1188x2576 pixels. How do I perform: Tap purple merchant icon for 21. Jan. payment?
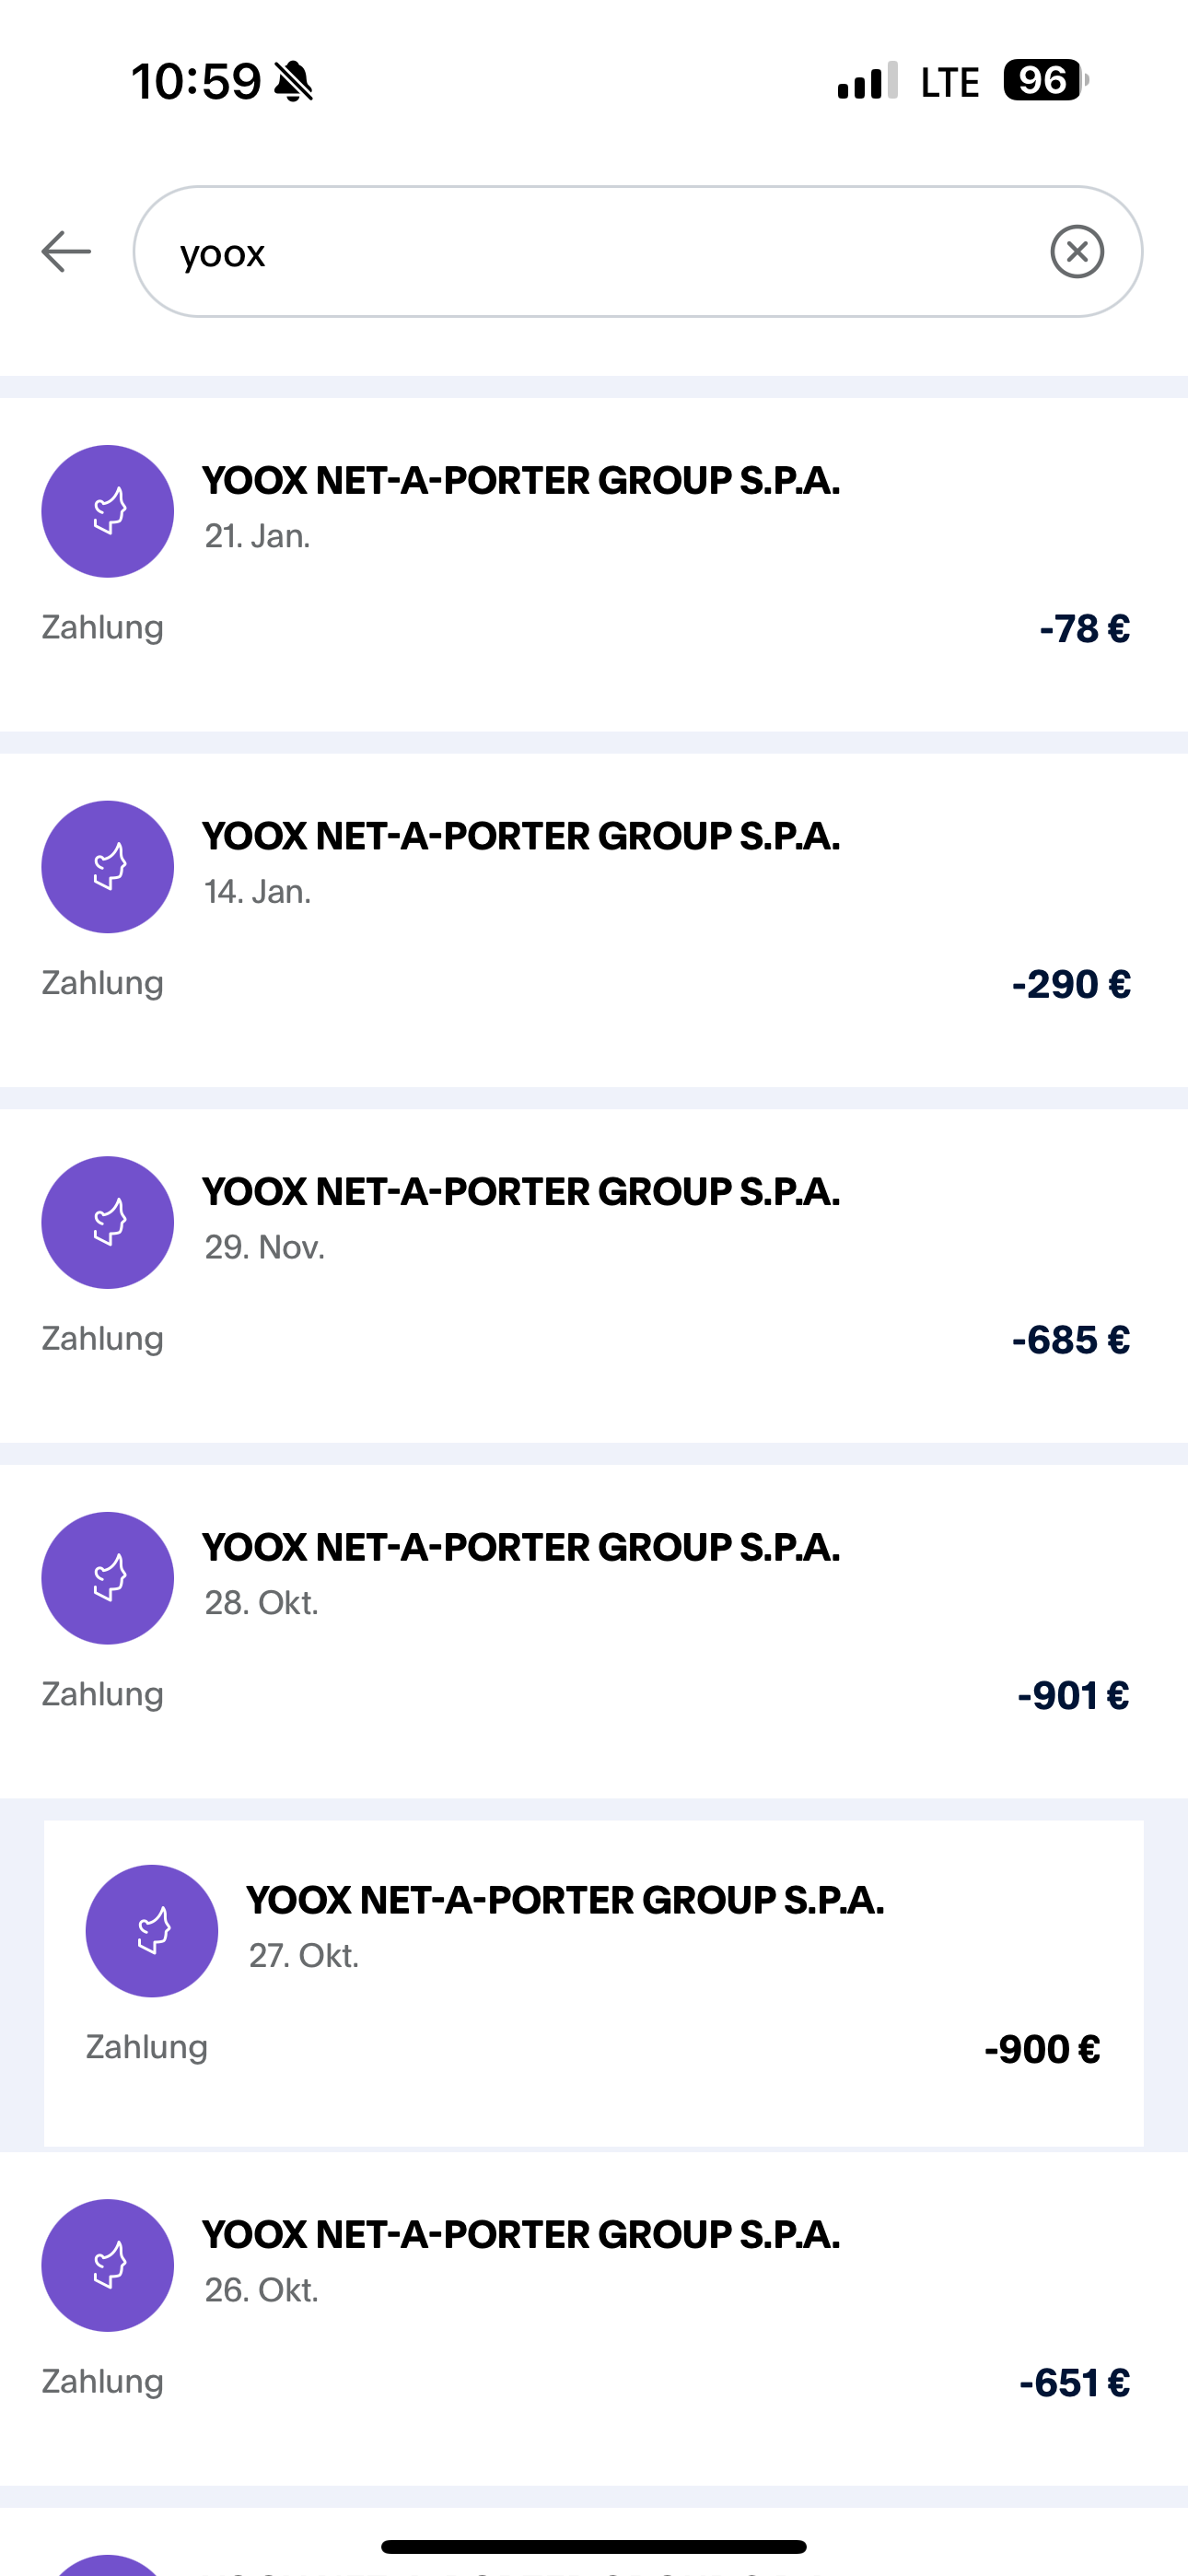pyautogui.click(x=108, y=511)
